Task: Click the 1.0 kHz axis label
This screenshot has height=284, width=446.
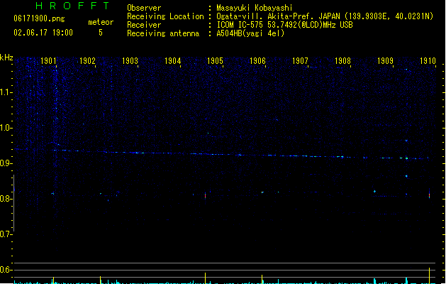Action: [6, 128]
